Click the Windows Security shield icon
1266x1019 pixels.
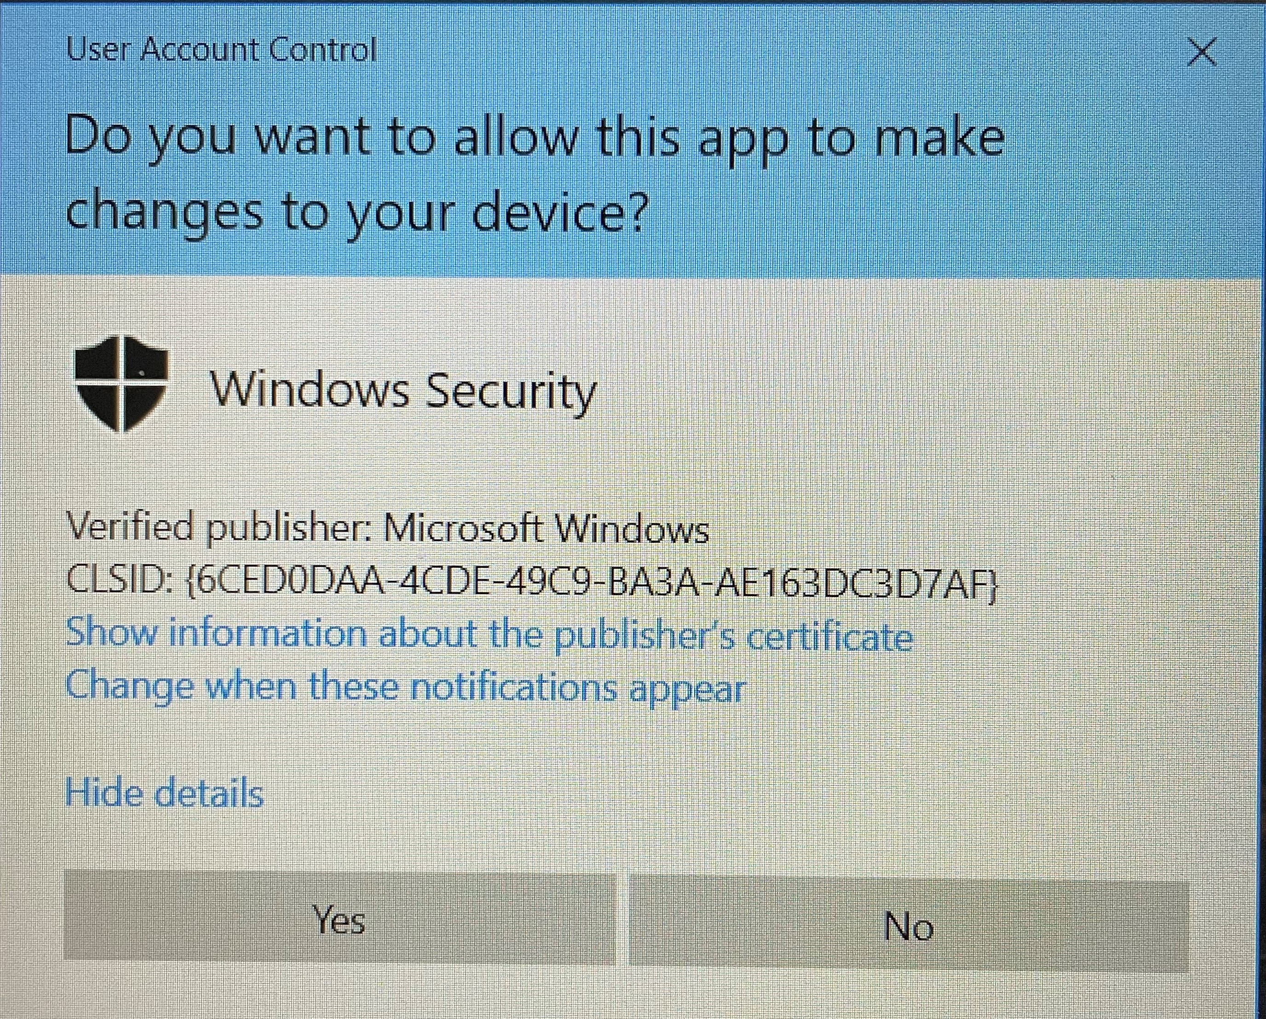pos(121,384)
